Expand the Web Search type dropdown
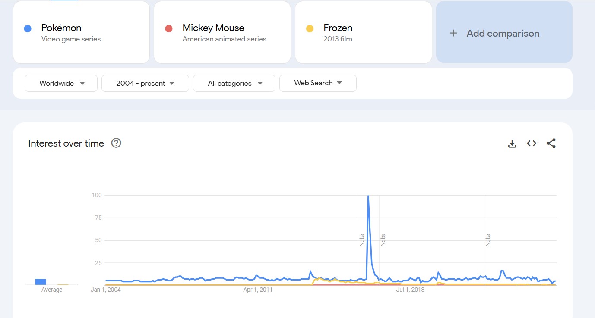Screen dimensions: 595x318 [x=318, y=83]
